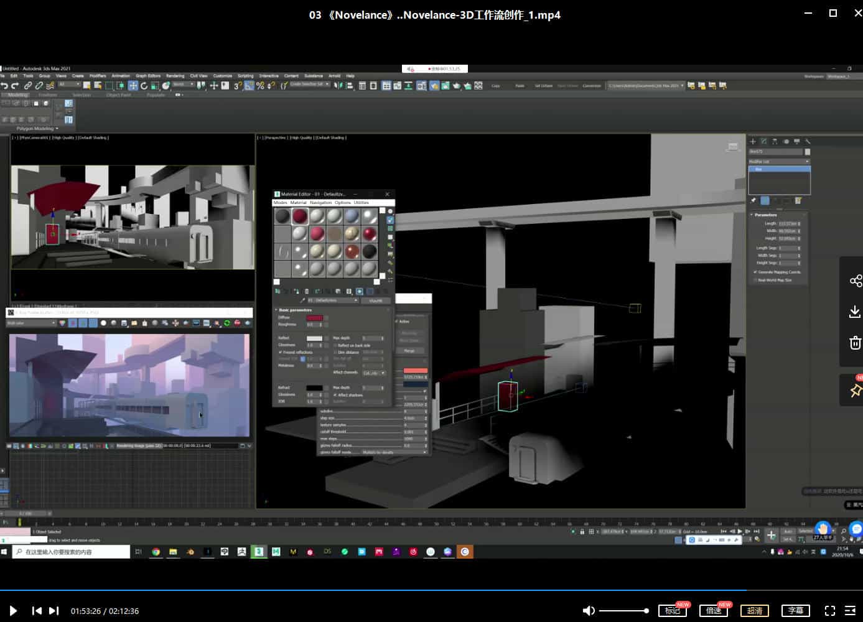Open the video playlist panel
The height and width of the screenshot is (622, 863).
[x=850, y=611]
